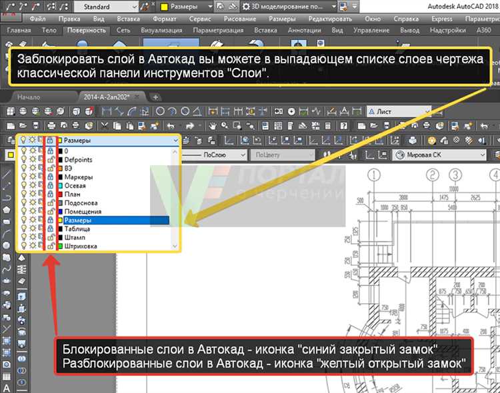Open the Редактировать menu
The width and height of the screenshot is (500, 393).
tap(330, 19)
